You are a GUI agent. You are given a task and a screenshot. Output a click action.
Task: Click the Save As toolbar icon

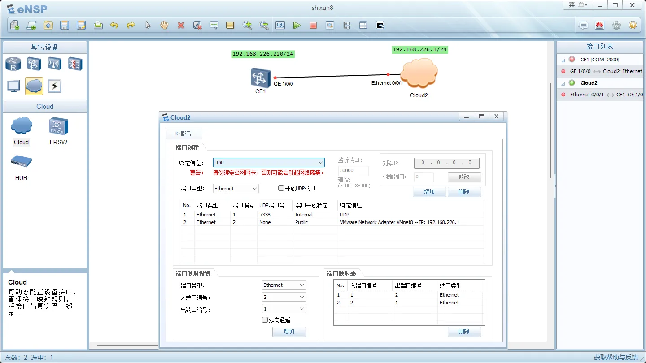(81, 25)
